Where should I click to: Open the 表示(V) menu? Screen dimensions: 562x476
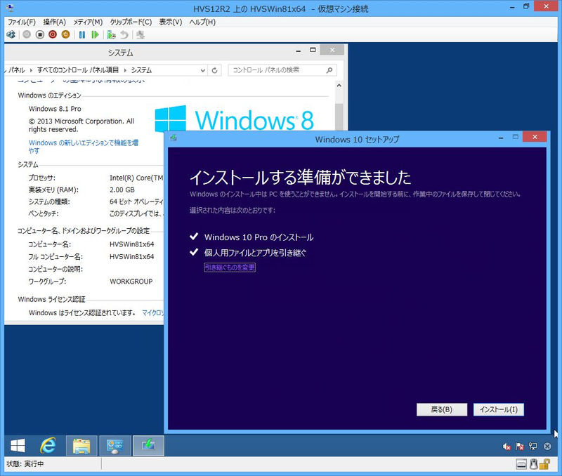171,22
